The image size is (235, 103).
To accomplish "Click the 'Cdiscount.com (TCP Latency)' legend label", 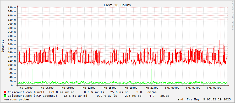I will point(32,96).
